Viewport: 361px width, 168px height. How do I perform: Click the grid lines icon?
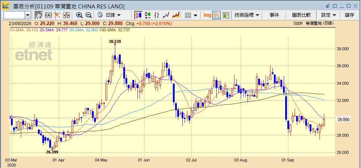188,15
